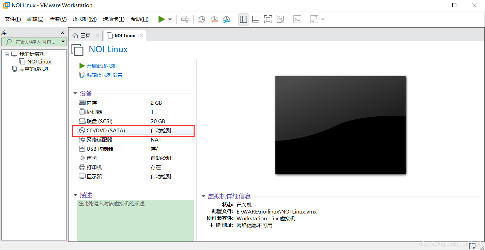Select 共享的虚拟机 in the library tree

pos(34,69)
